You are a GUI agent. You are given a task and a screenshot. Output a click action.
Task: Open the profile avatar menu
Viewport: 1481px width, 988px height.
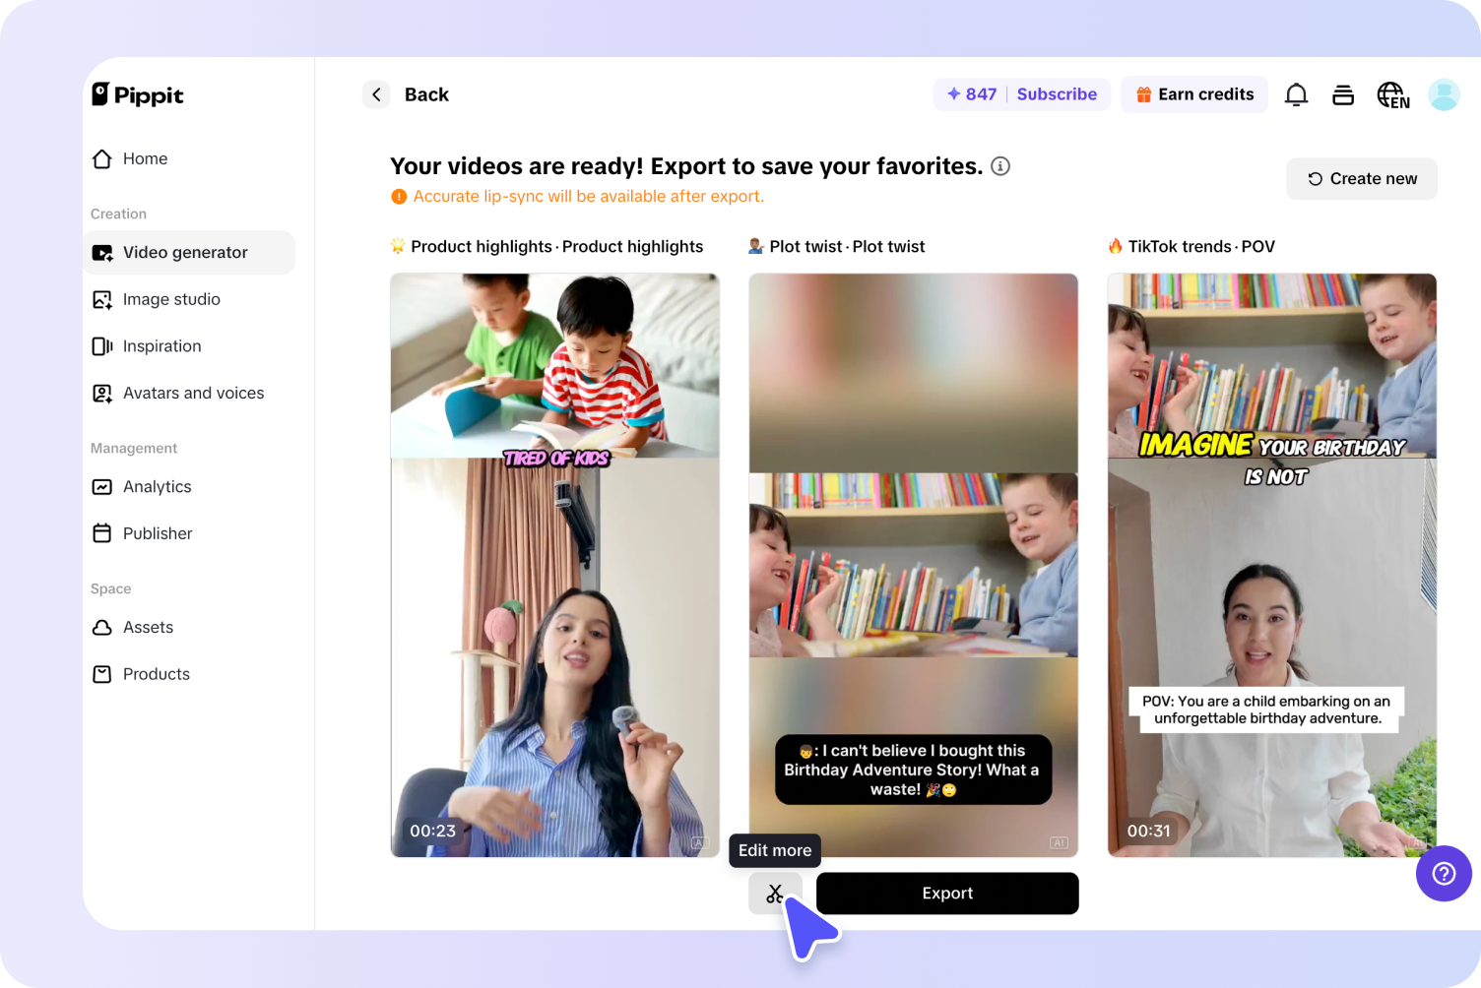pos(1444,94)
